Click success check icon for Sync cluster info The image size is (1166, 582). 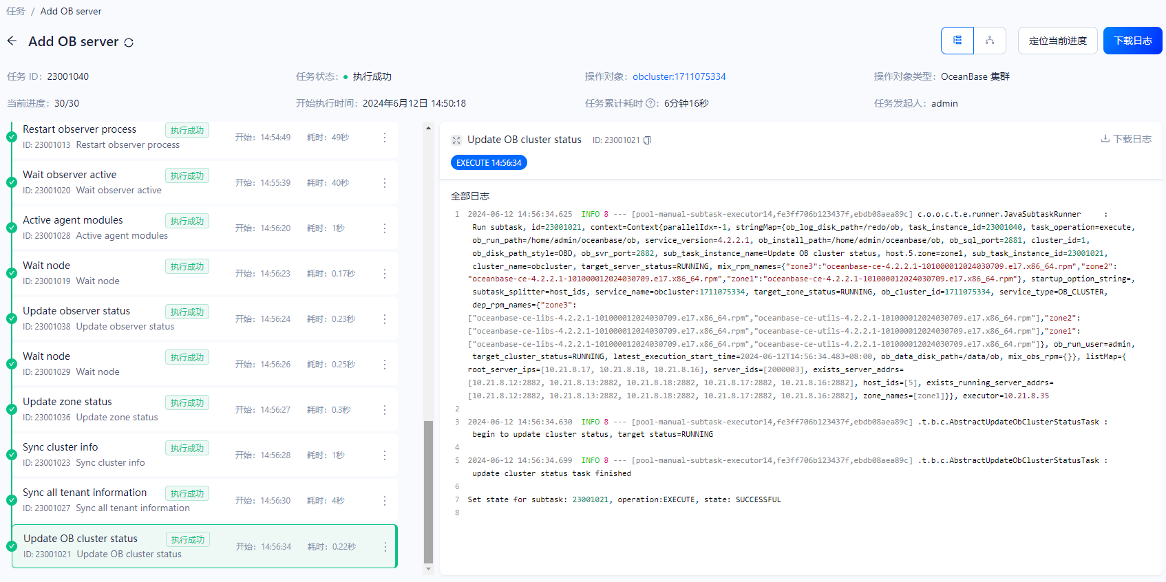pyautogui.click(x=12, y=455)
